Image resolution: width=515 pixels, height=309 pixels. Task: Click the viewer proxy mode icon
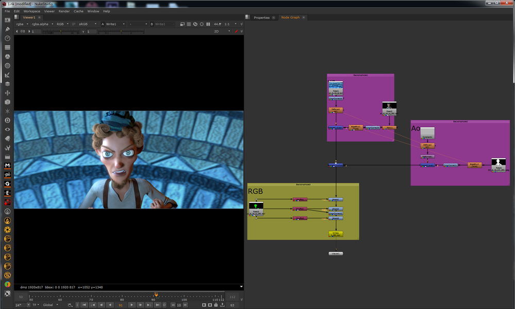[182, 24]
